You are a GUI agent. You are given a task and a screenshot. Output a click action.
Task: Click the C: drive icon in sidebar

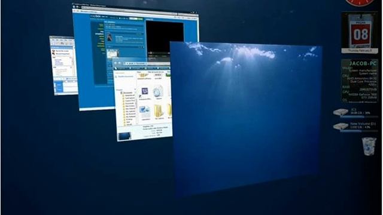point(341,112)
